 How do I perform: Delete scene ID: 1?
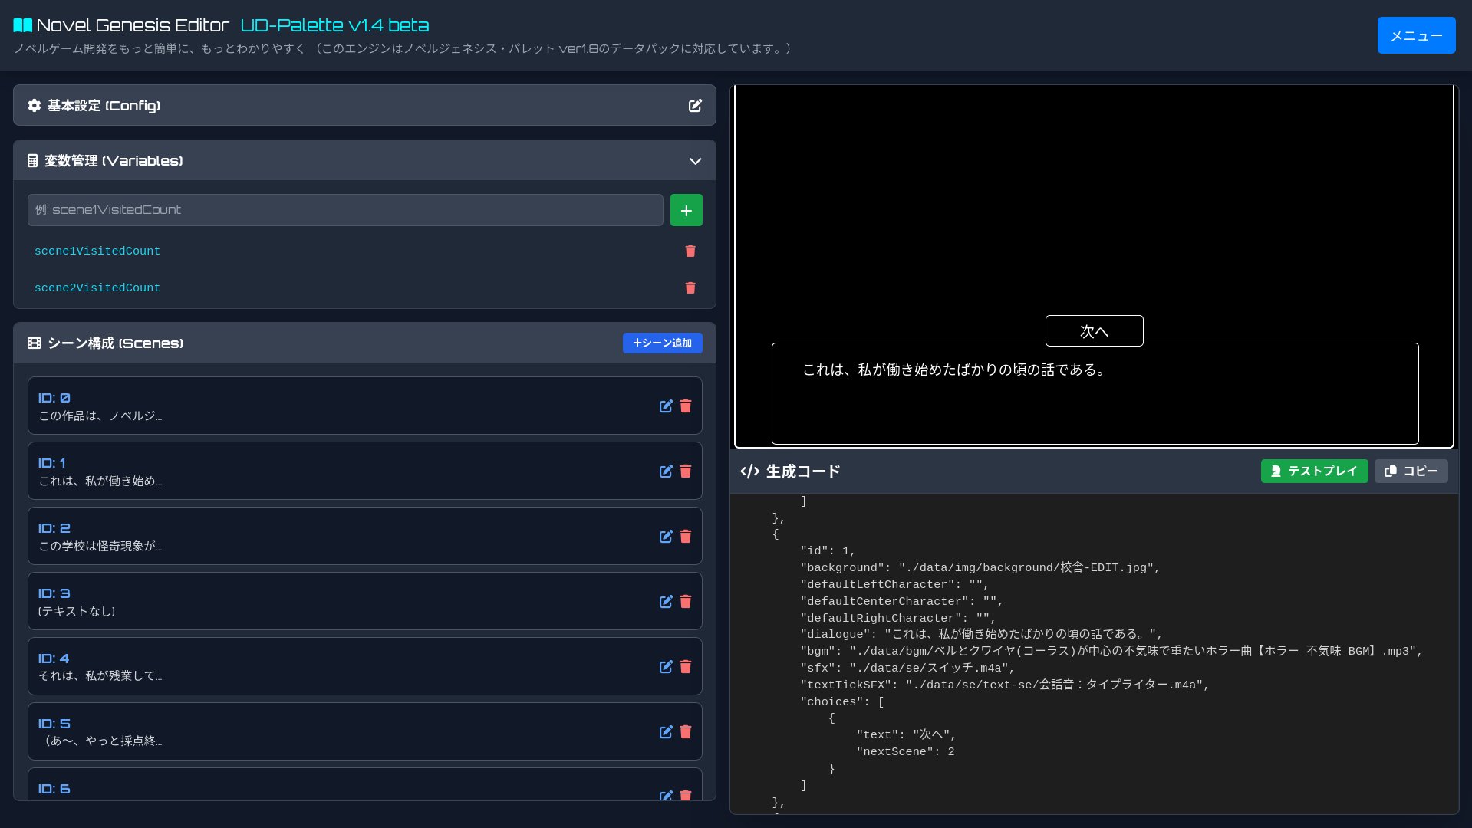(685, 472)
